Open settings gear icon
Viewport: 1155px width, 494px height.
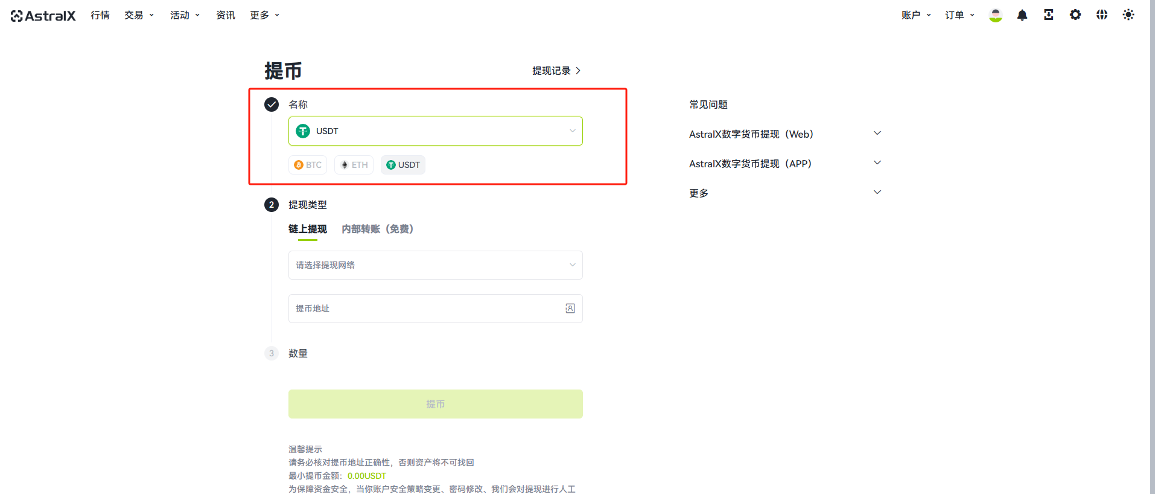pyautogui.click(x=1075, y=15)
